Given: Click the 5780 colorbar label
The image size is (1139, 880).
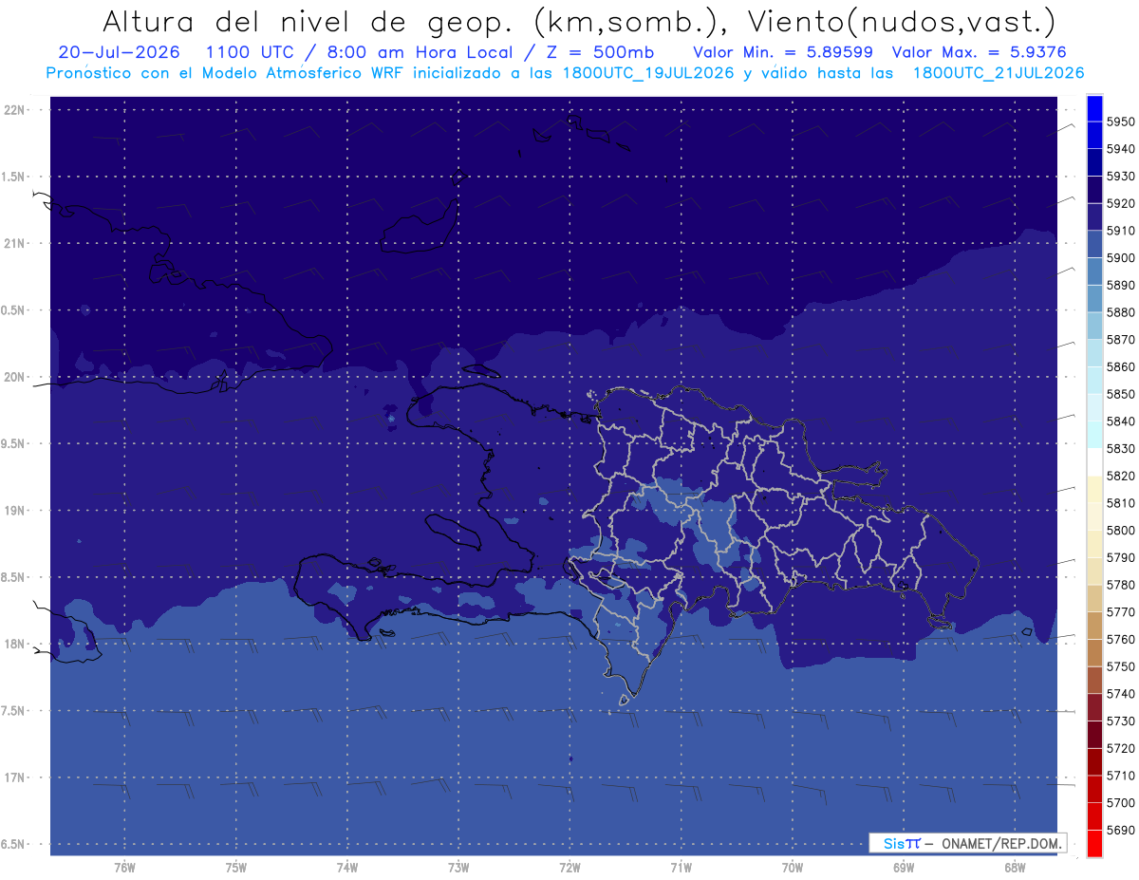Looking at the screenshot, I should click(x=1121, y=585).
